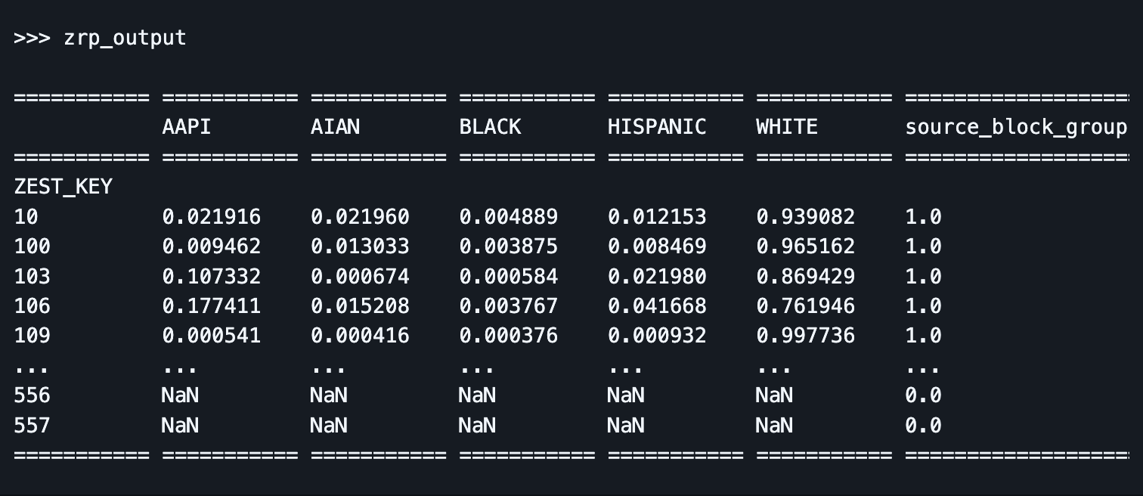The width and height of the screenshot is (1143, 496).
Task: Select the HISPANIC value 0.021980
Action: click(657, 276)
